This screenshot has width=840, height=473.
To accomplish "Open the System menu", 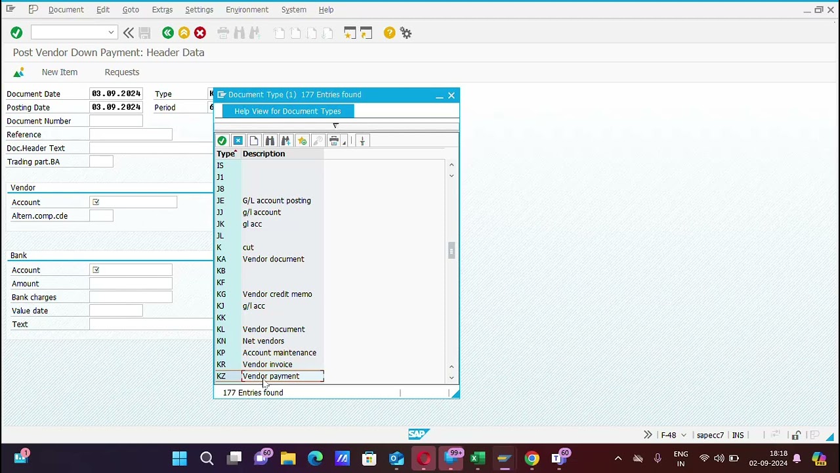I will coord(293,10).
